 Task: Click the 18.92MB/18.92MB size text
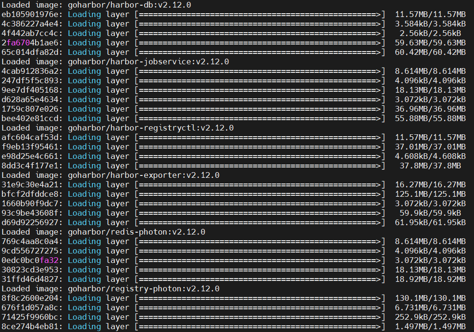430,279
